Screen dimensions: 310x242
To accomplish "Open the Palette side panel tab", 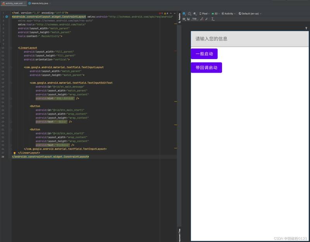I will click(179, 17).
